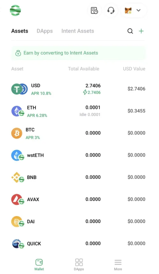Screen dimensions: 159x274
Task: Click the search magnifier icon
Action: coord(130,31)
